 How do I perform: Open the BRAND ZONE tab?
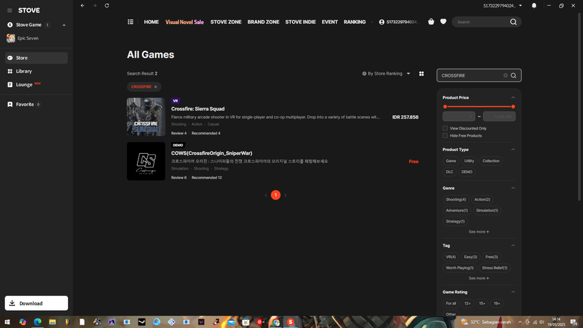coord(263,22)
